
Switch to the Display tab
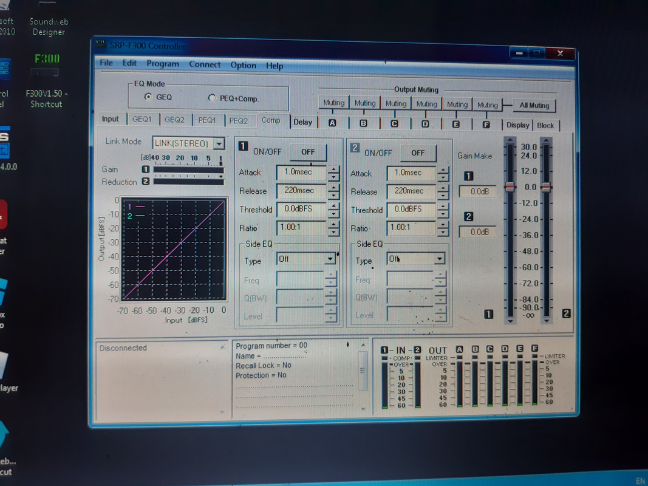point(518,125)
